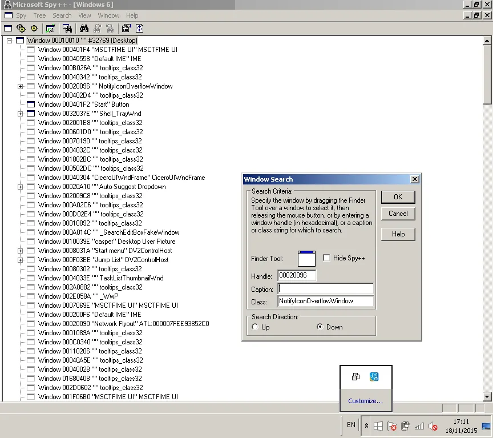Click the power plug tray icon

click(406, 427)
